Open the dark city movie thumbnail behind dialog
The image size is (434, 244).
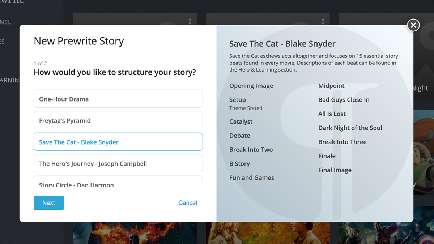pos(135,233)
